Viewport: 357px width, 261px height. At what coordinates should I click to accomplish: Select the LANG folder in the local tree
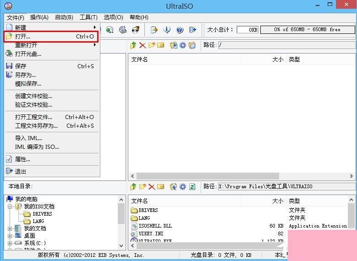[x=38, y=221]
